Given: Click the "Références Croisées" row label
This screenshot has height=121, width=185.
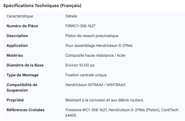Looking at the screenshot, I should (26, 110).
